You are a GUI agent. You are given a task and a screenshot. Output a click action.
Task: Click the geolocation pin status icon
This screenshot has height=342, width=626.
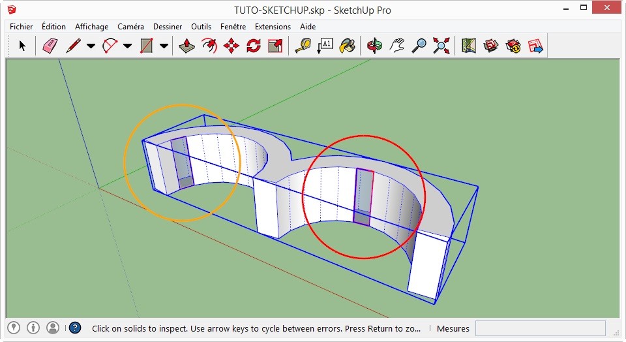[14, 328]
